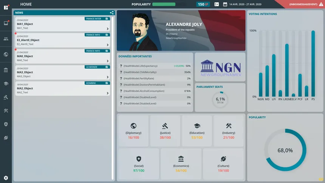Open the football culture icon in sidebar

(x=6, y=138)
